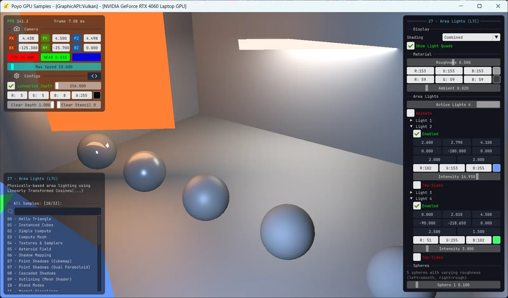Click the app icon in the title bar
The image size is (508, 298).
6,6
